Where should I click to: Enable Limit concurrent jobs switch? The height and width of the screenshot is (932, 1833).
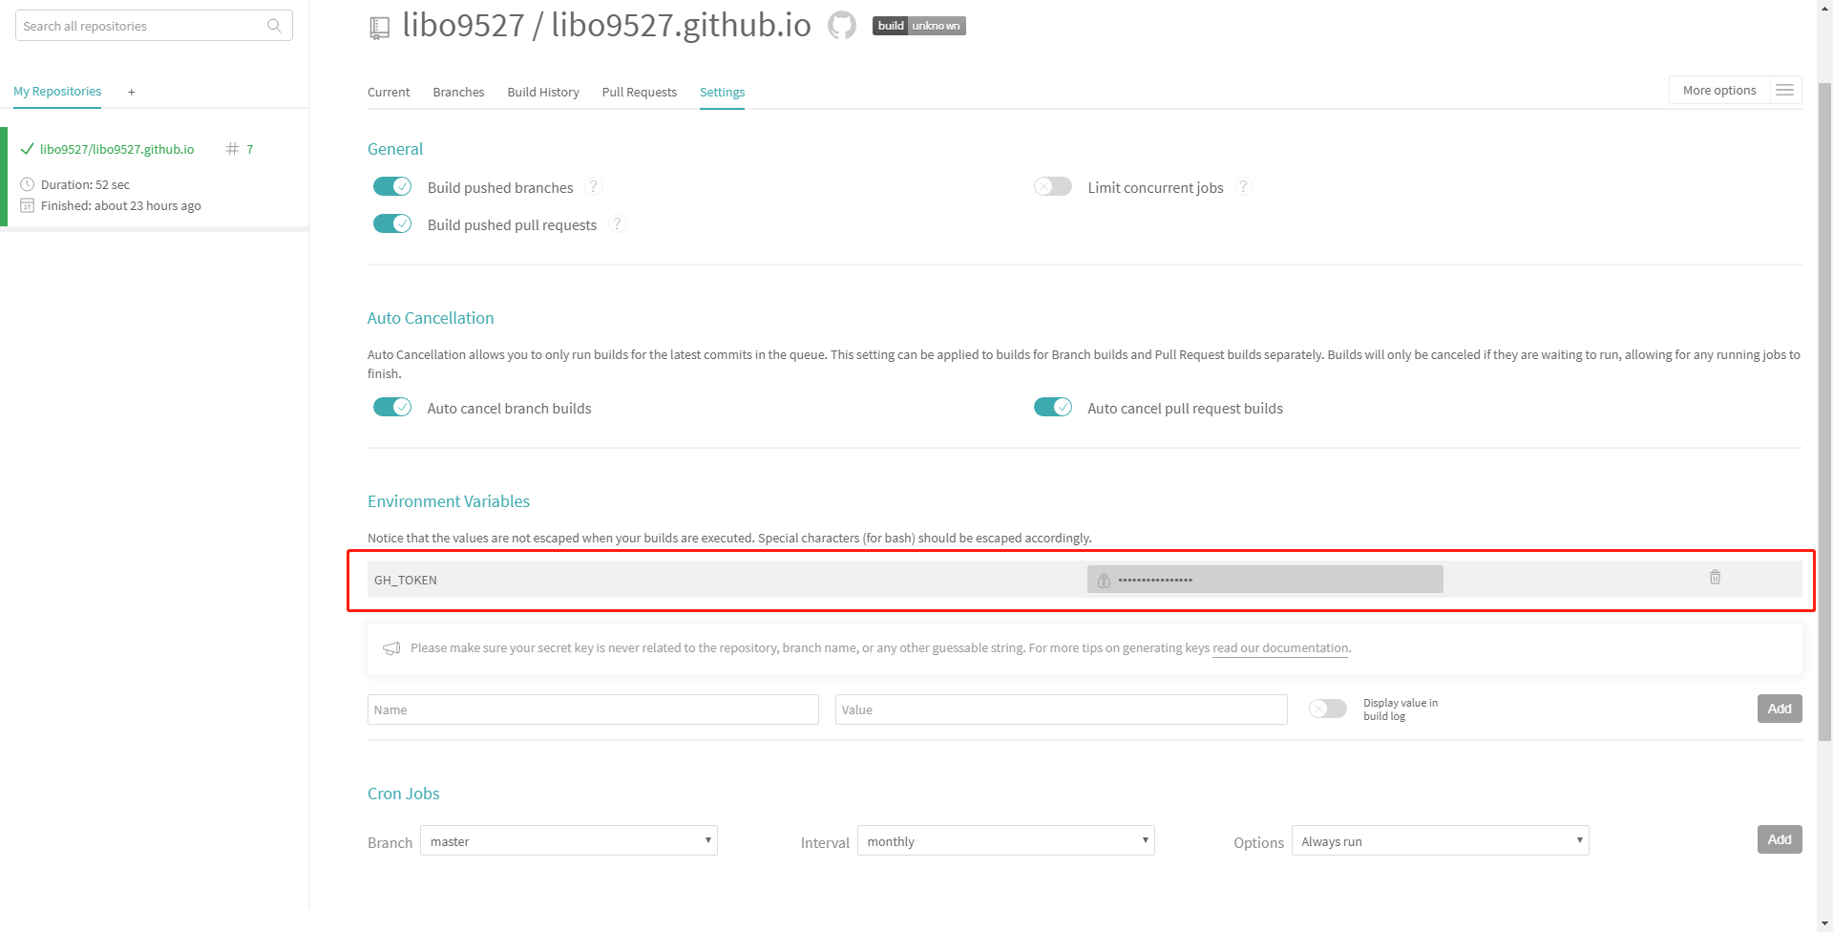[1053, 186]
